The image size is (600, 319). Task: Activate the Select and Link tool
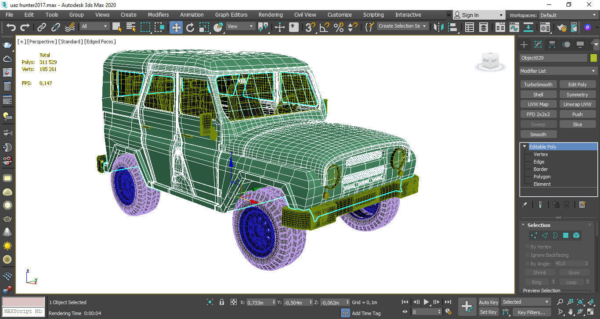point(42,27)
